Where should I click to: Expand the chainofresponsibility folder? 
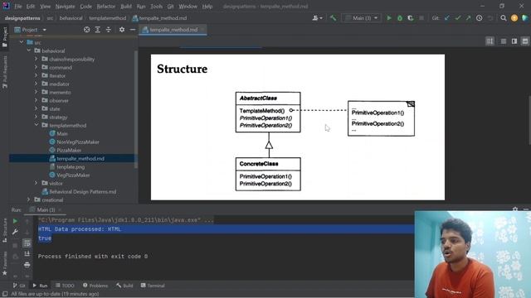(37, 59)
